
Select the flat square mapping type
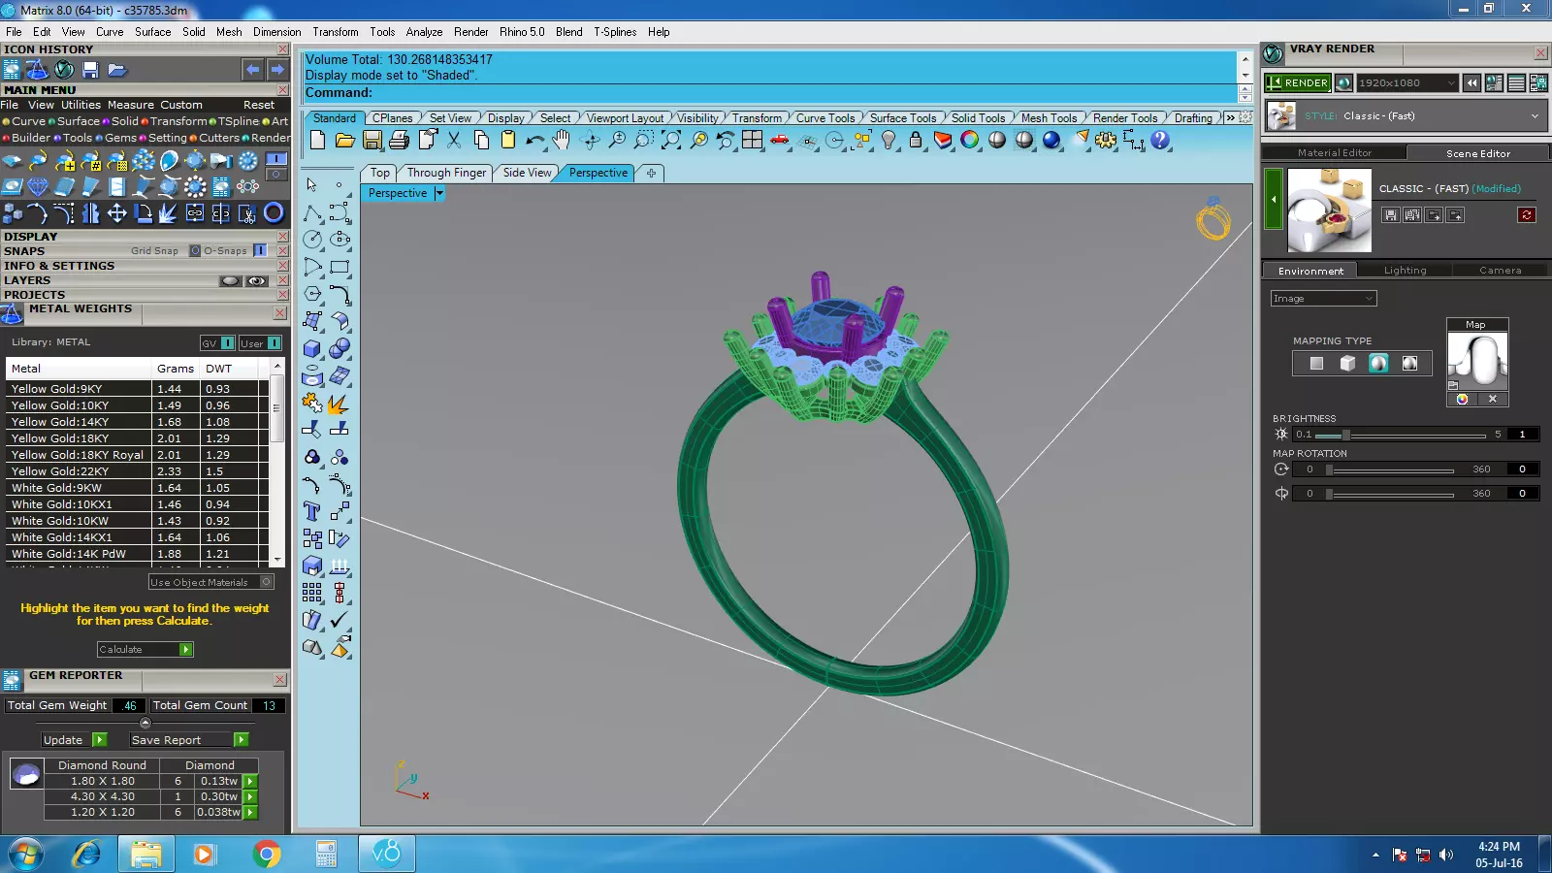[x=1316, y=363]
